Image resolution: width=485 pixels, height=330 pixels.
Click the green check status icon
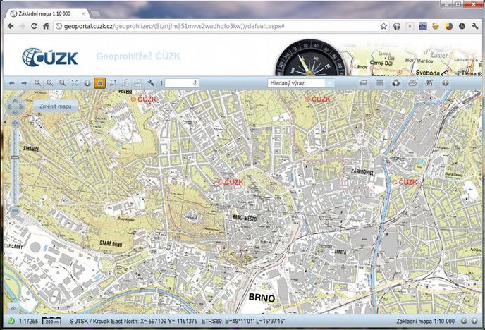pyautogui.click(x=11, y=322)
